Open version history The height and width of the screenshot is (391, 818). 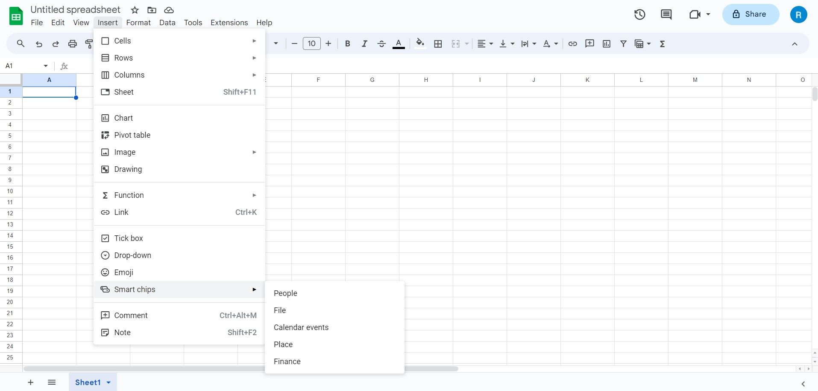point(639,14)
